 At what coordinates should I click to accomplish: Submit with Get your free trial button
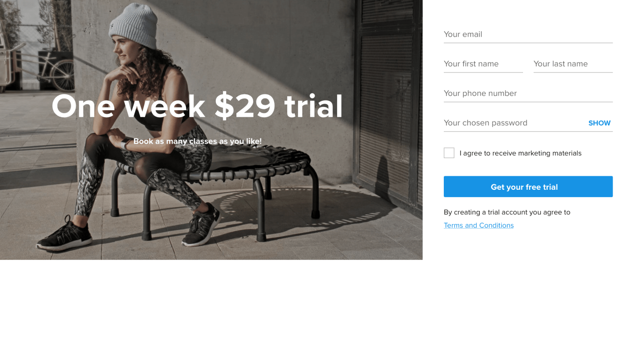tap(528, 186)
